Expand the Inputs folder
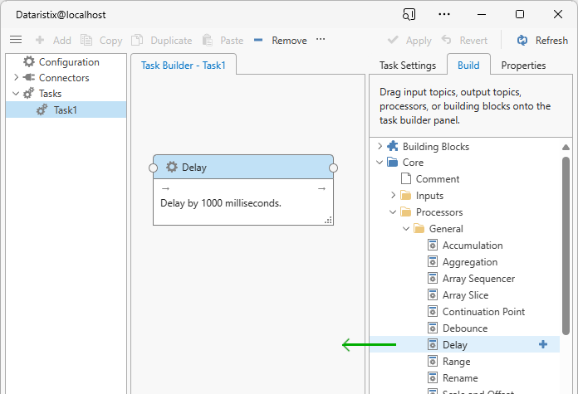This screenshot has height=394, width=578. click(x=393, y=195)
